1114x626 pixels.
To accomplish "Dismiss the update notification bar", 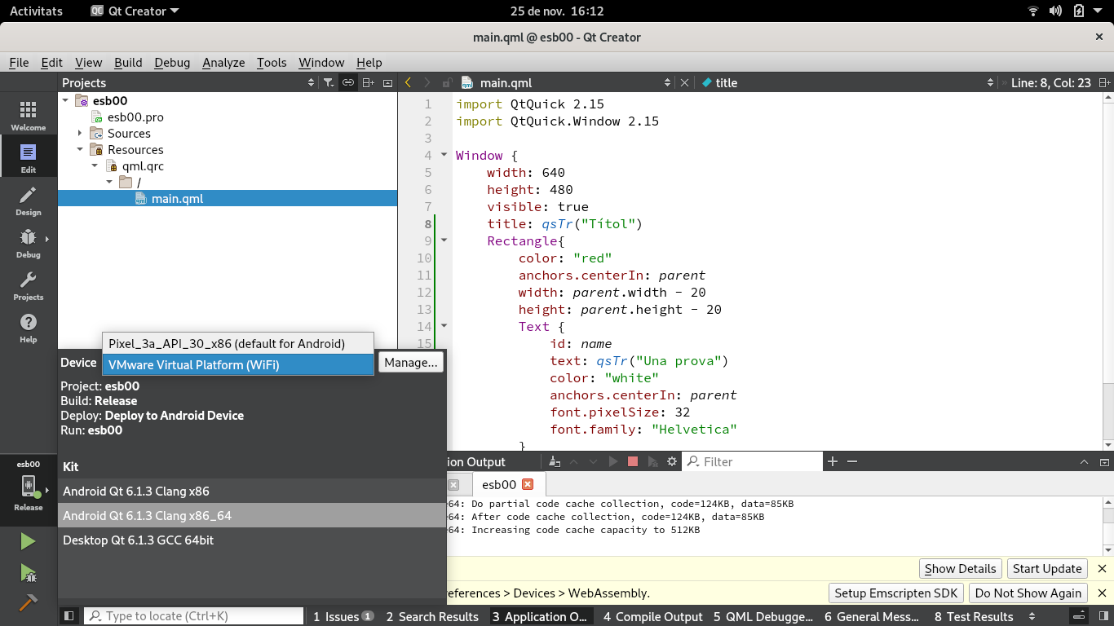I will click(x=1102, y=569).
